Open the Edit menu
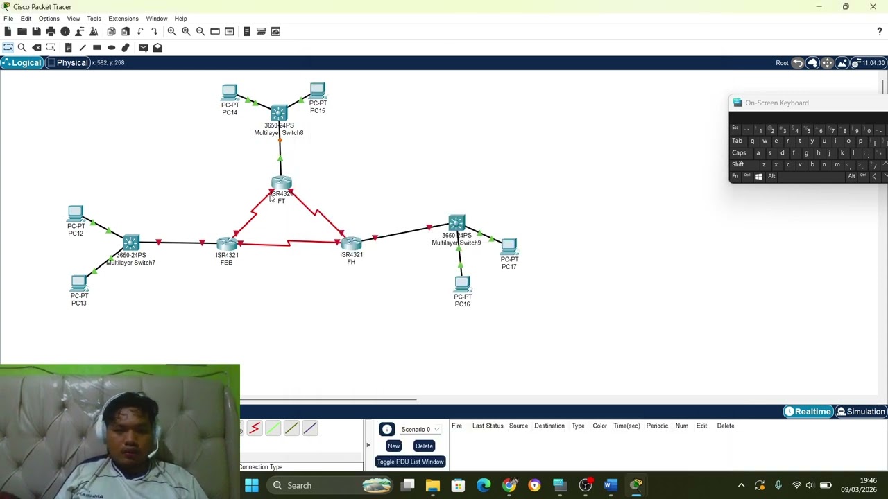The height and width of the screenshot is (499, 888). (x=26, y=19)
